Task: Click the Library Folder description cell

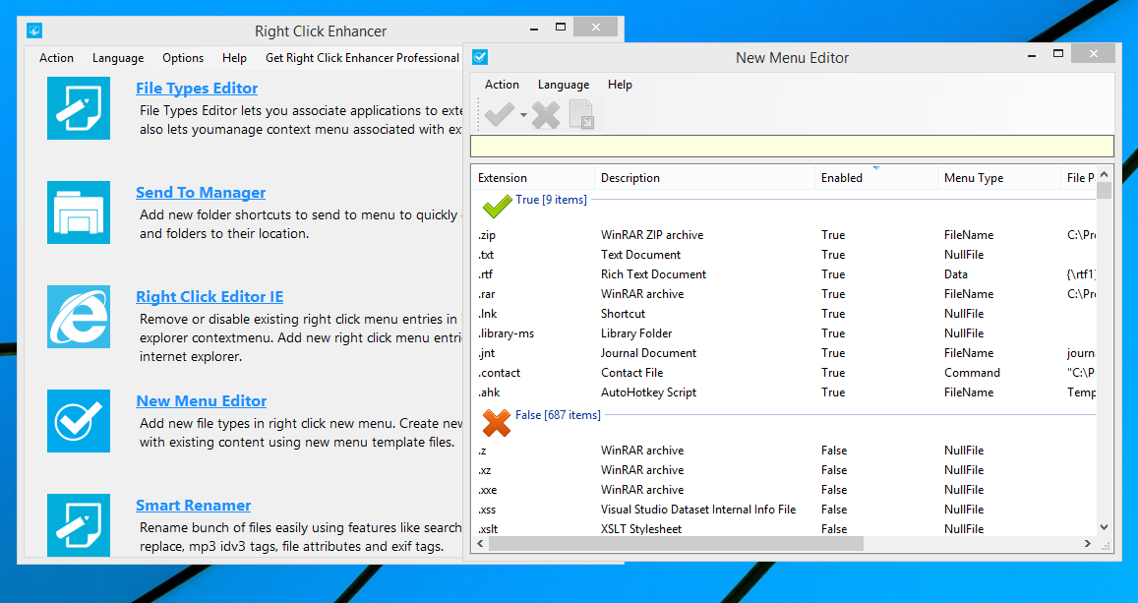Action: (636, 333)
